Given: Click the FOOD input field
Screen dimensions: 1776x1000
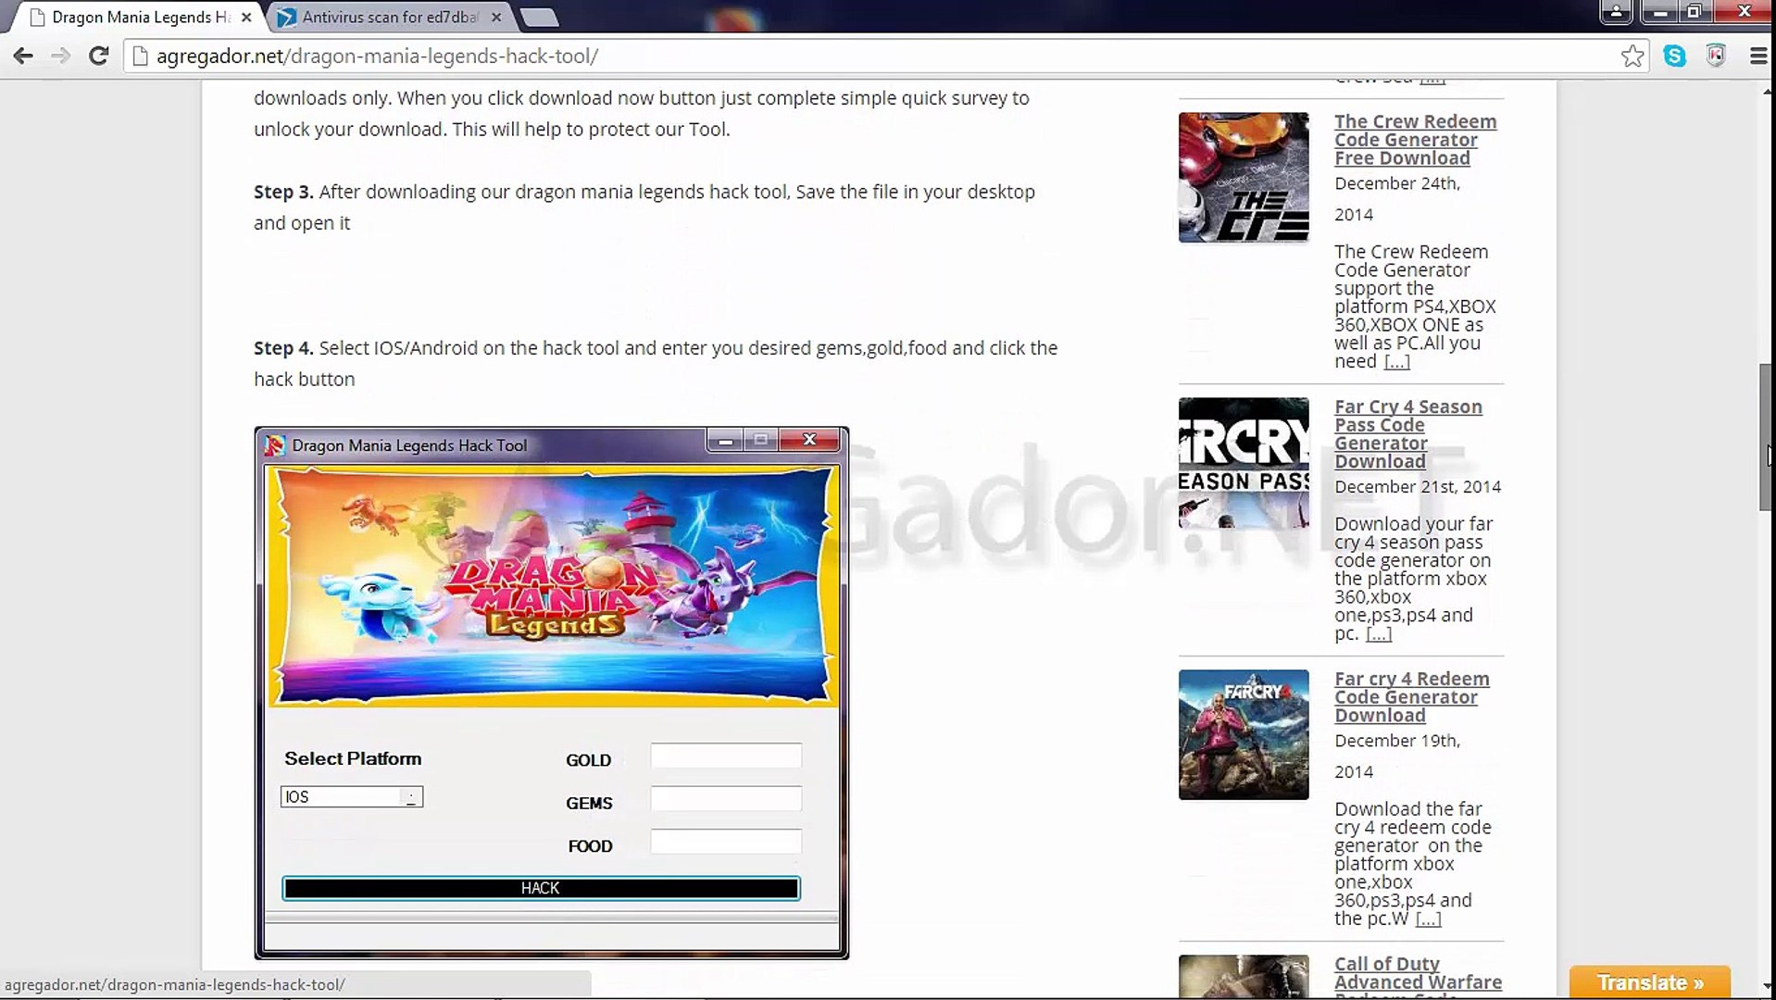Looking at the screenshot, I should (726, 842).
